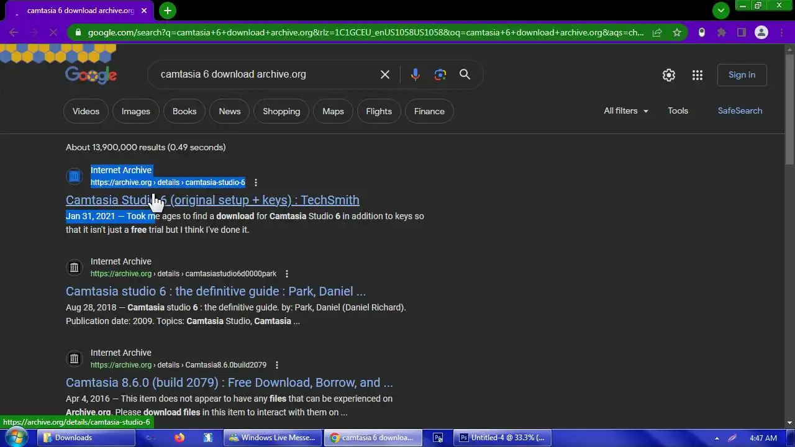Open the tab search dropdown arrow
Screen dimensions: 795x447
pyautogui.click(x=720, y=11)
